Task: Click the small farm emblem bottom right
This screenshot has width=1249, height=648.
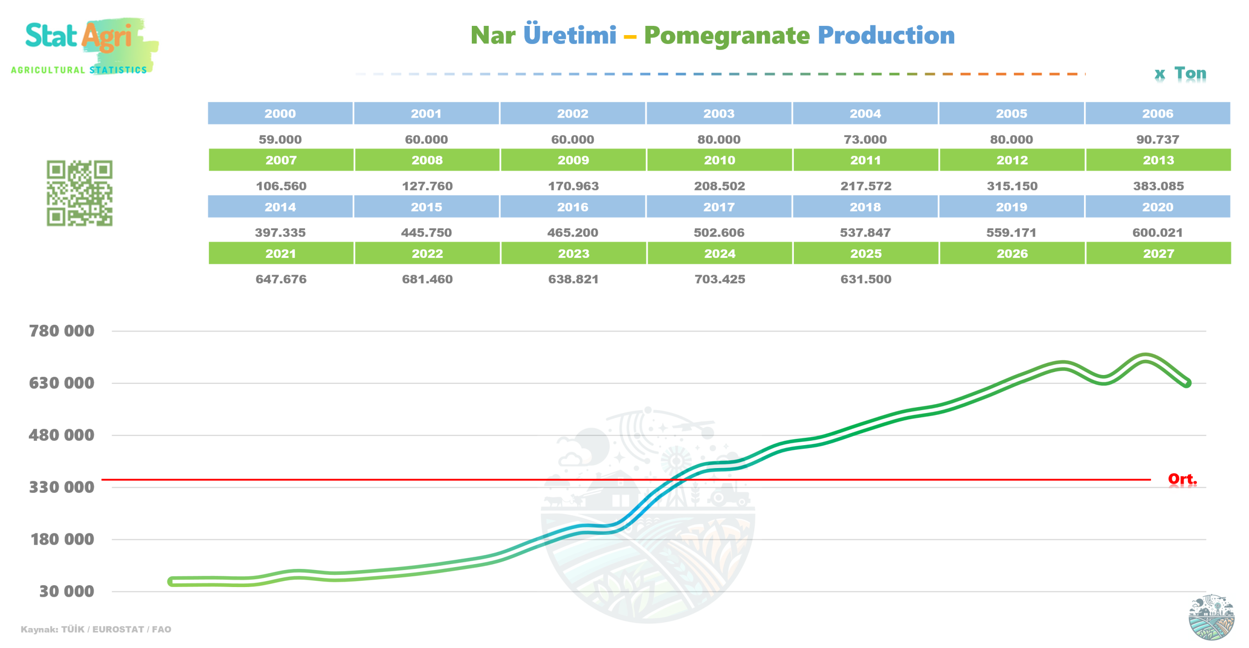Action: 1211,616
